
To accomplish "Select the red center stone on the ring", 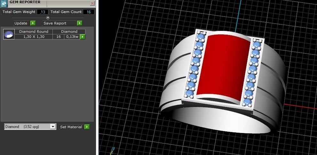I will [223, 67].
